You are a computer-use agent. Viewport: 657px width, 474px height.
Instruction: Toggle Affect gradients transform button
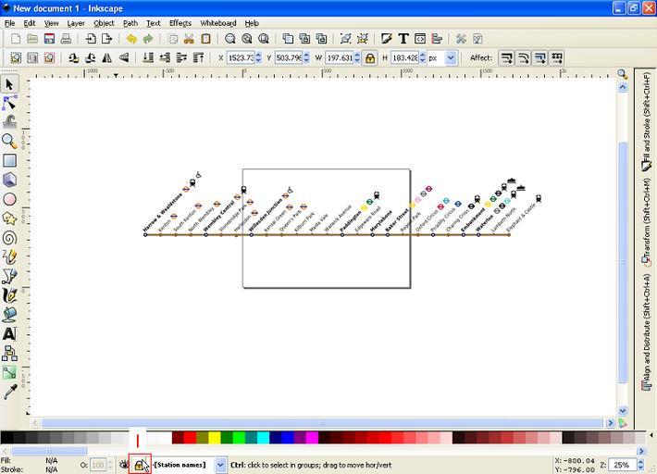click(x=539, y=57)
